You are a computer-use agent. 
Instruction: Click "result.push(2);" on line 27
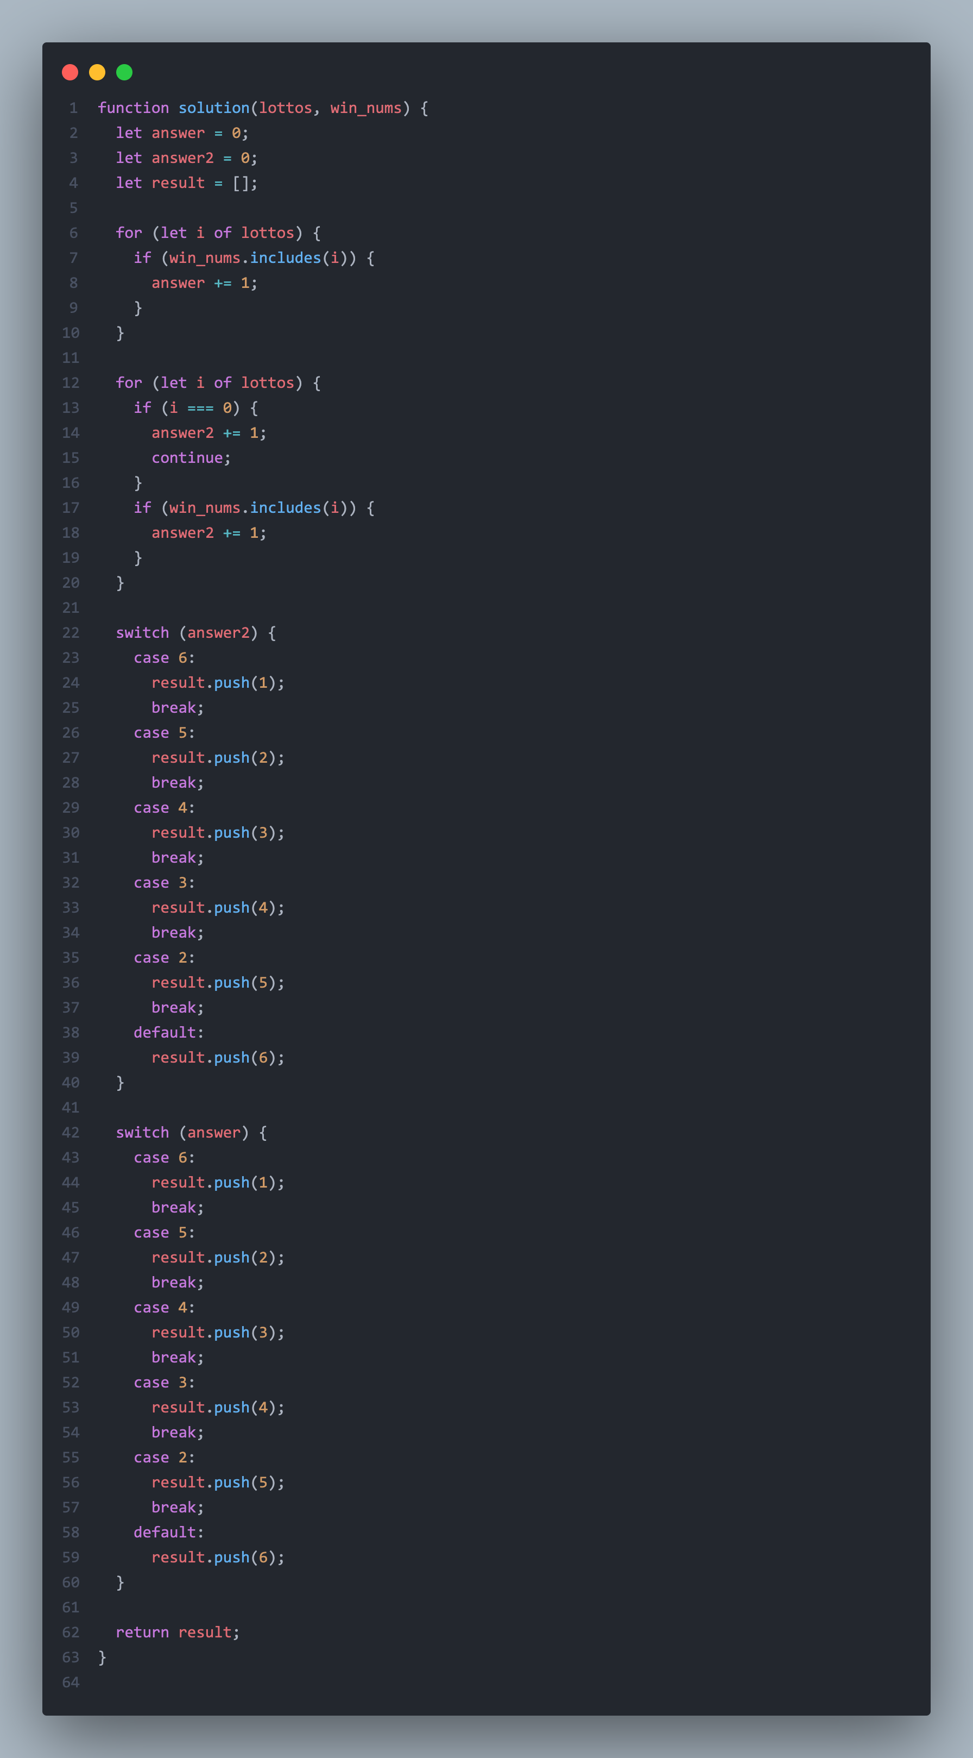click(x=218, y=757)
